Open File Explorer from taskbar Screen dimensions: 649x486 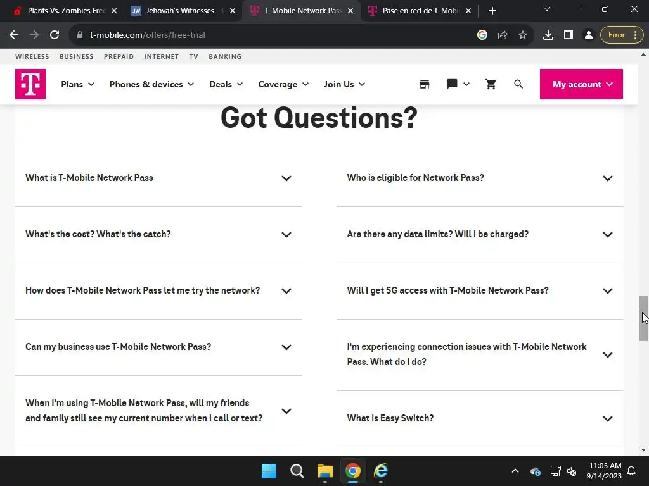click(325, 471)
